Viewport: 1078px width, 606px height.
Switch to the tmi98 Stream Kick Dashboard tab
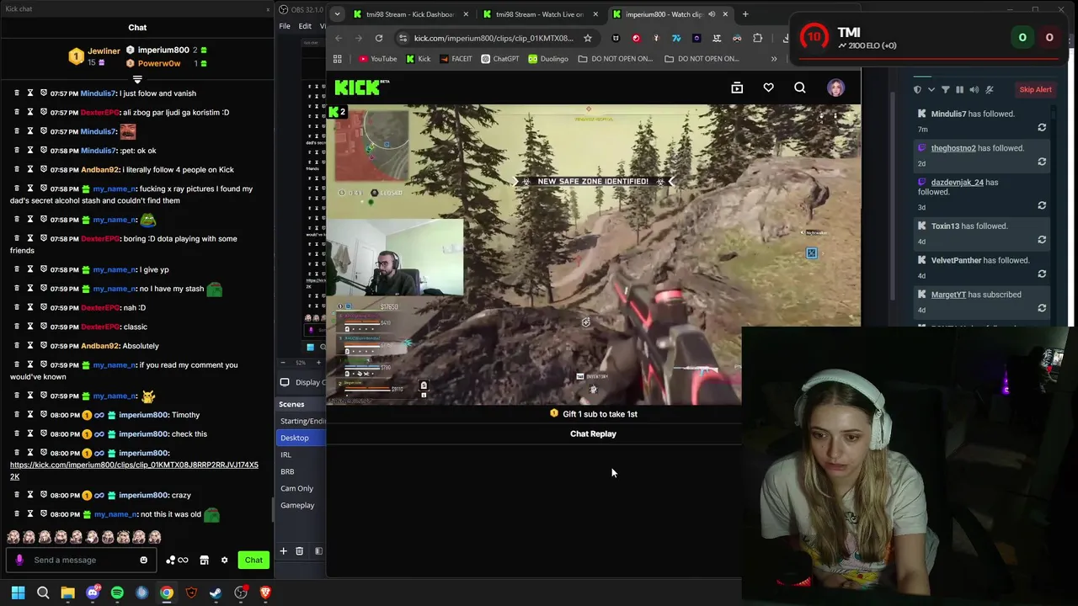coord(411,14)
